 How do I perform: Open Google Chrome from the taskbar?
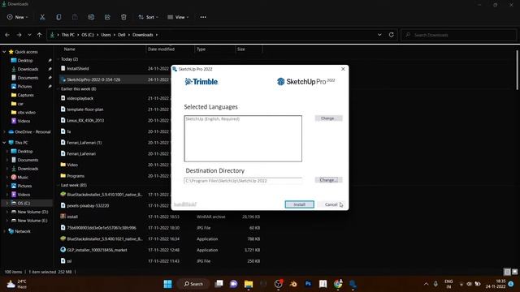click(338, 284)
